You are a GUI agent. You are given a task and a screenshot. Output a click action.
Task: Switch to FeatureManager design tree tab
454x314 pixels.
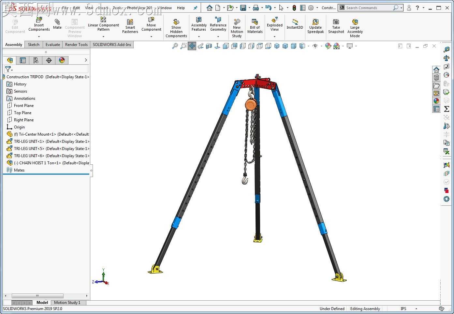click(10, 60)
